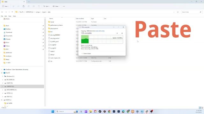Open Videos in Quick access
204x114 pixels.
(x=8, y=46)
